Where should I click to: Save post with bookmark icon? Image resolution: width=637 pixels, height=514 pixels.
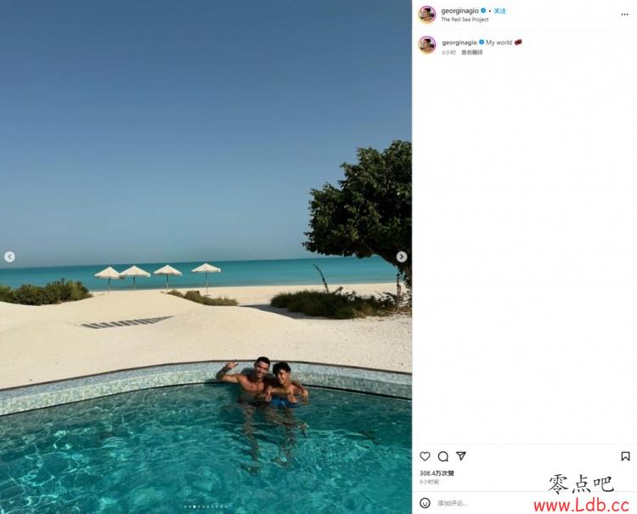click(x=625, y=456)
